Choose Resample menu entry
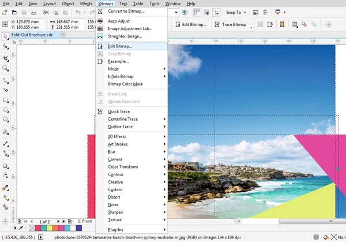346x242 pixels. 131,61
